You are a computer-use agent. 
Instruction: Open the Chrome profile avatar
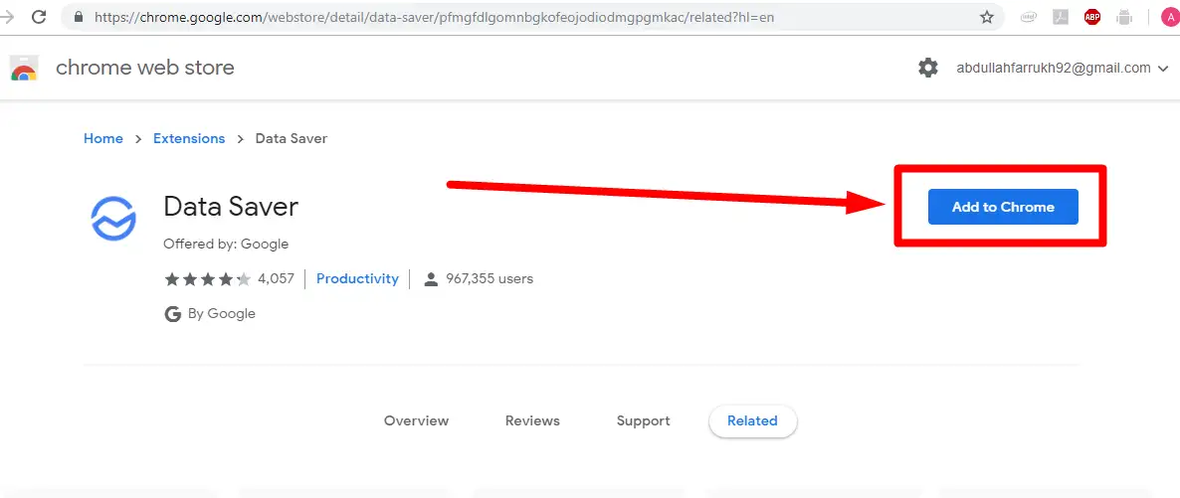click(x=1170, y=17)
